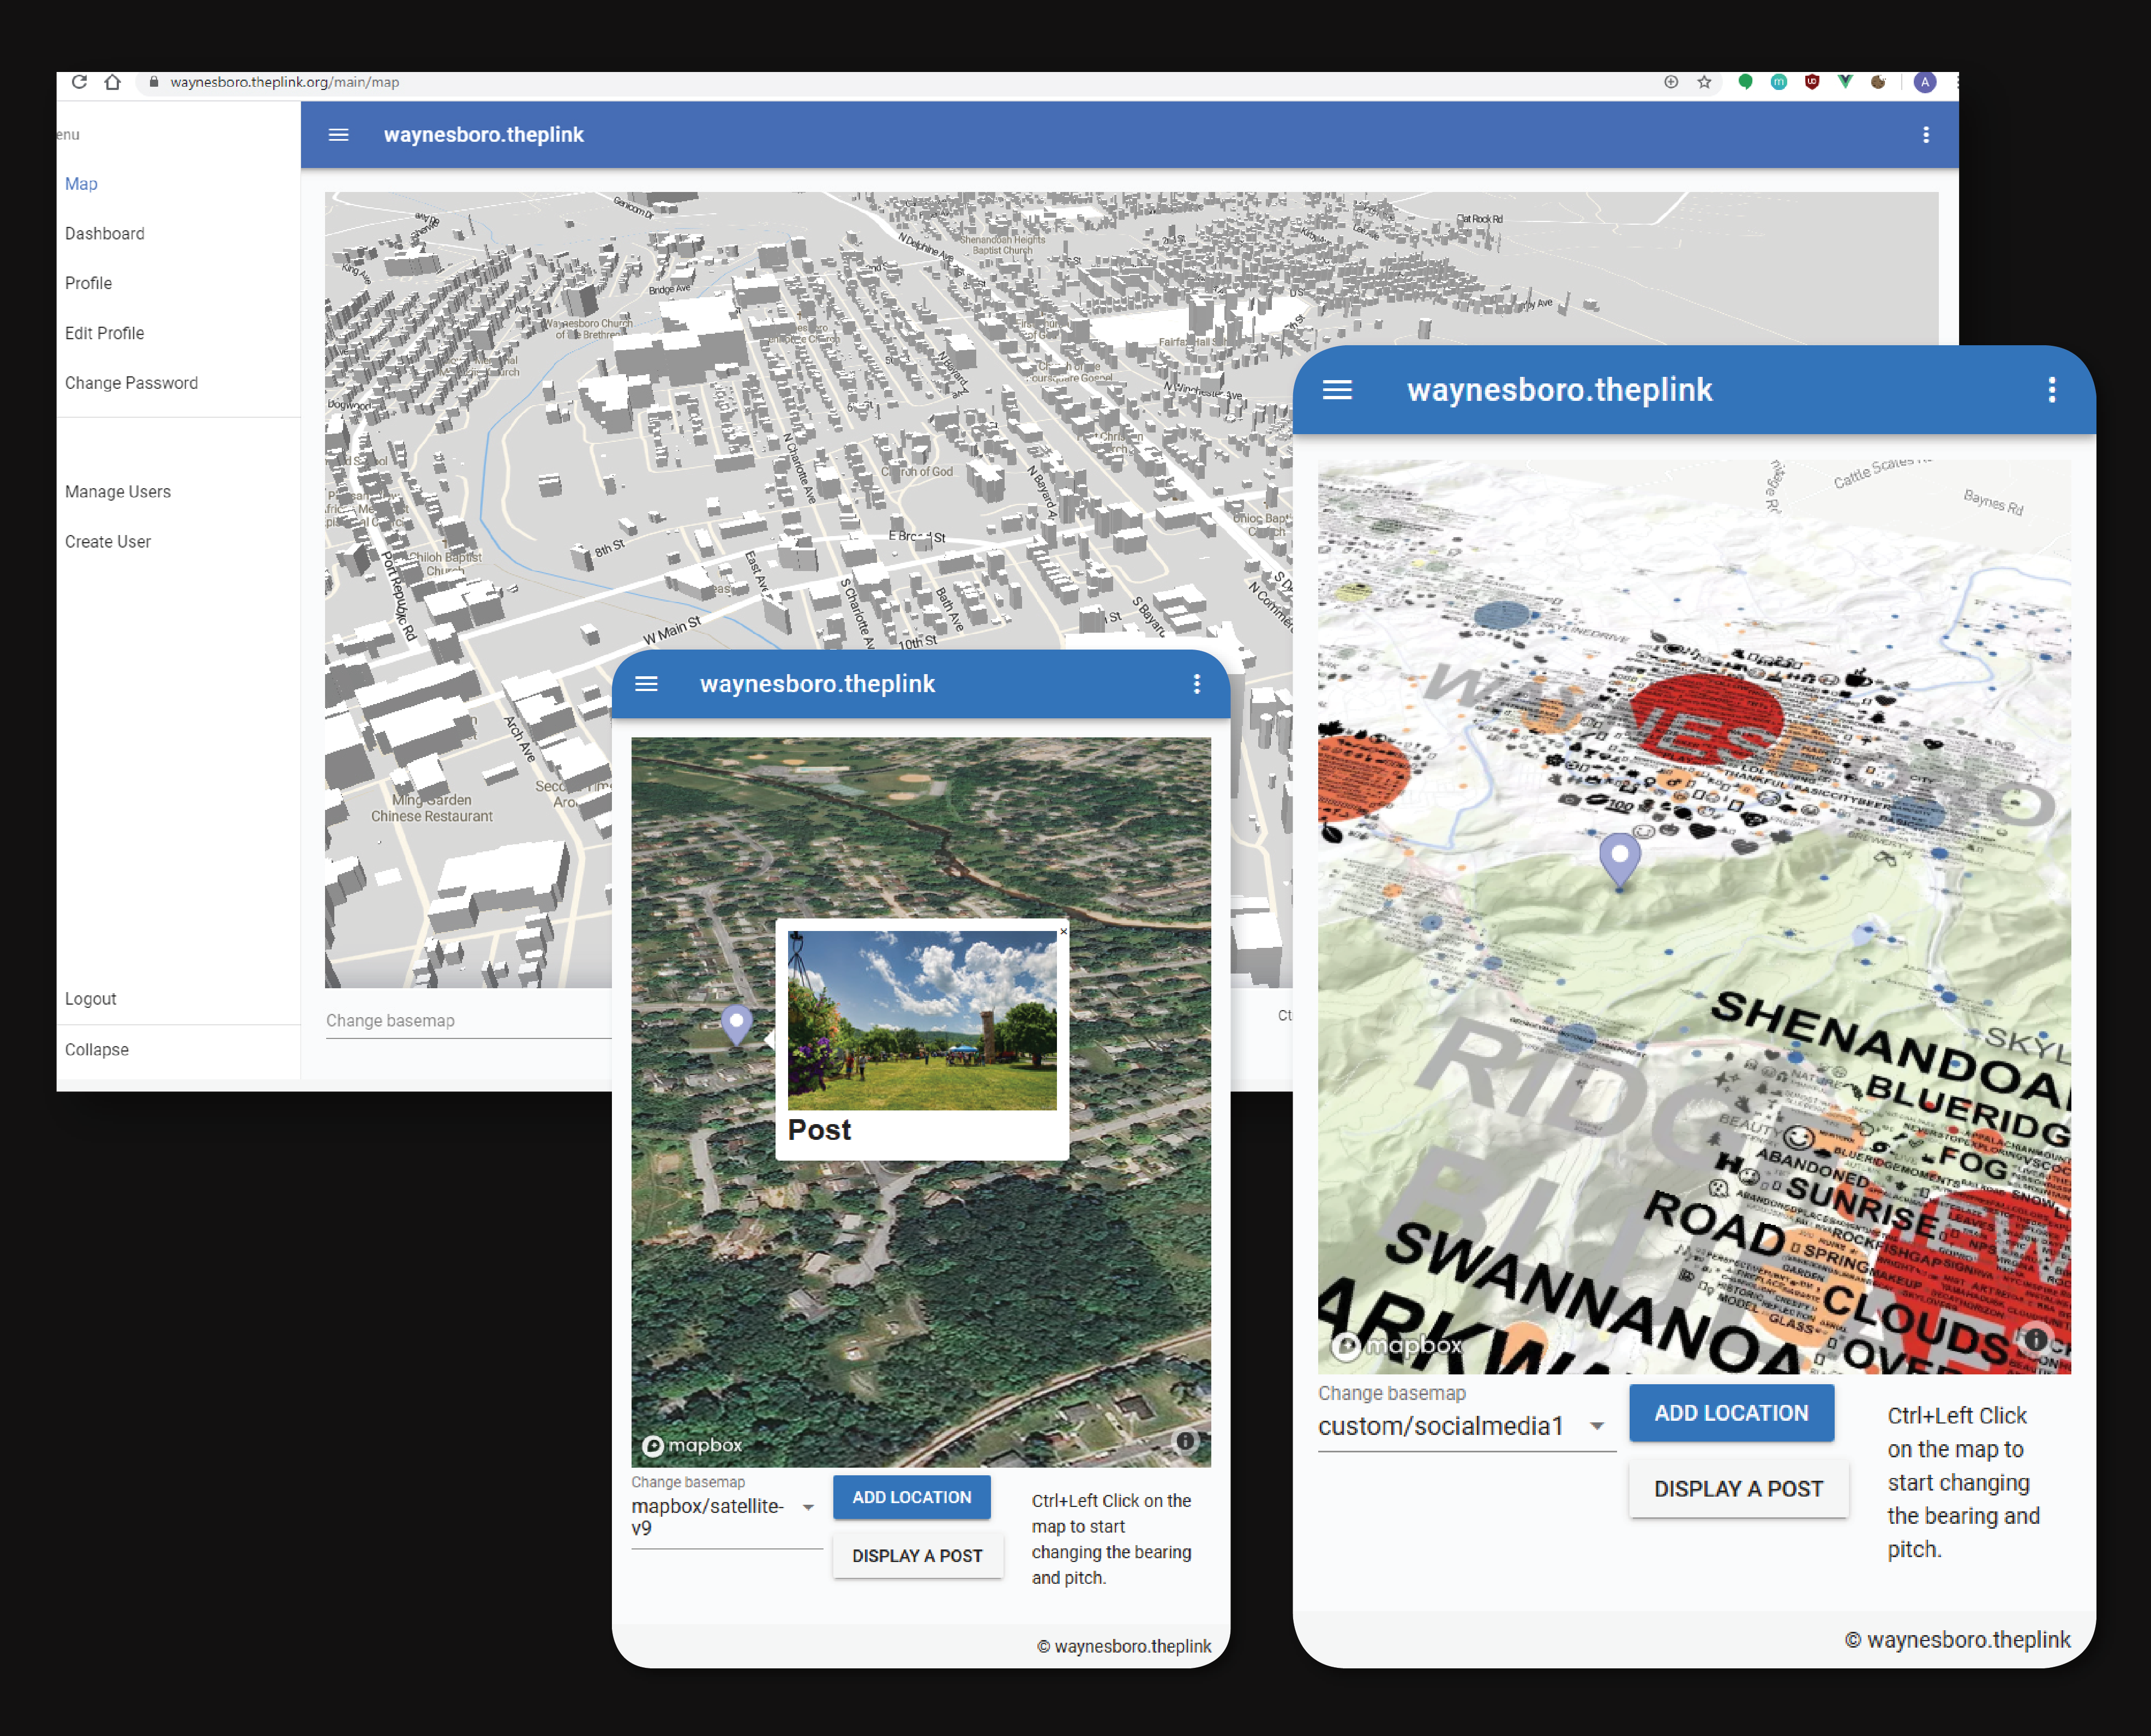Viewport: 2151px width, 1736px height.
Task: Click ADD LOCATION in satellite phone view
Action: tap(912, 1497)
